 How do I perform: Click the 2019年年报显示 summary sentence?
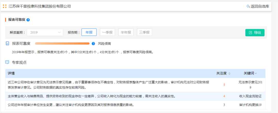[82, 52]
